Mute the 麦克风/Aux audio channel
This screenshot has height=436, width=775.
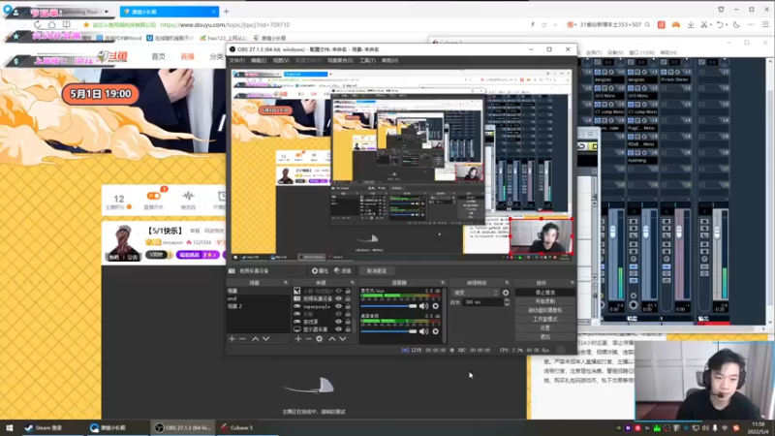pos(424,306)
